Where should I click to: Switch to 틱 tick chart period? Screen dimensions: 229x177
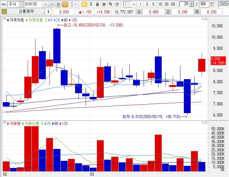click(x=110, y=4)
